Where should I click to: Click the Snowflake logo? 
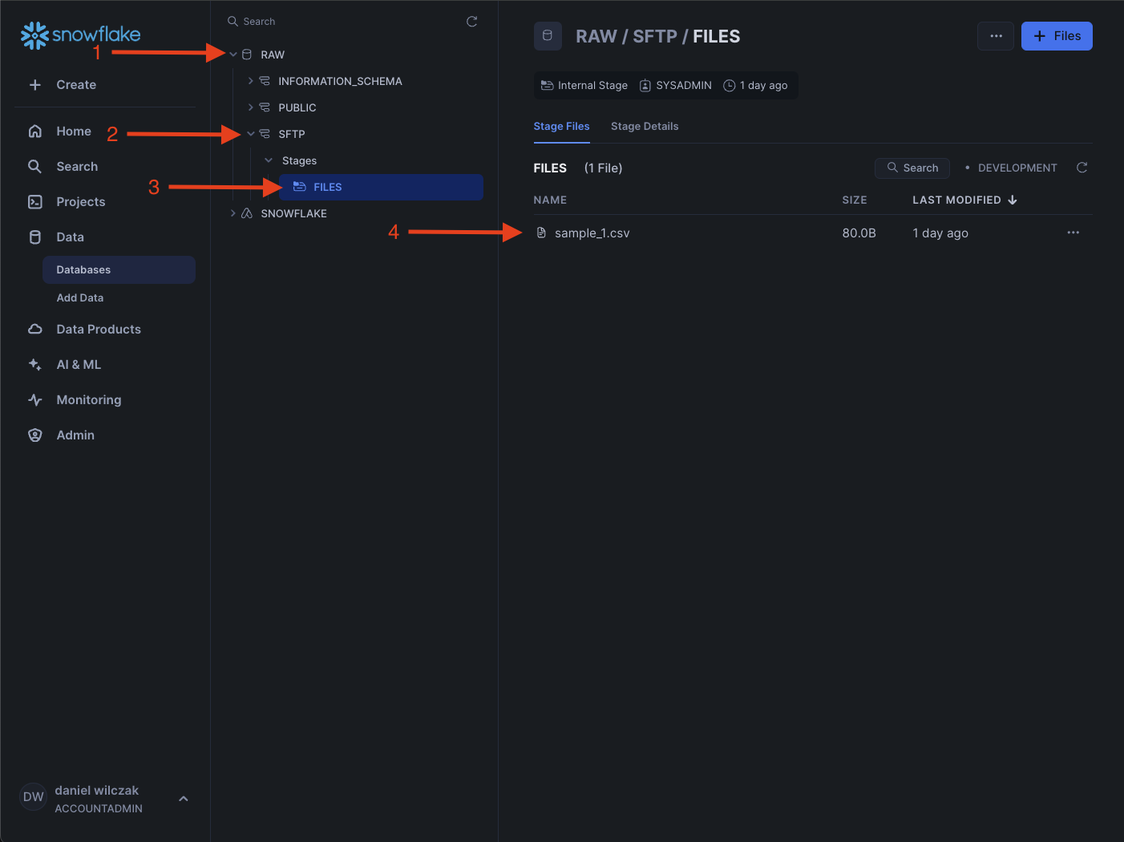80,34
